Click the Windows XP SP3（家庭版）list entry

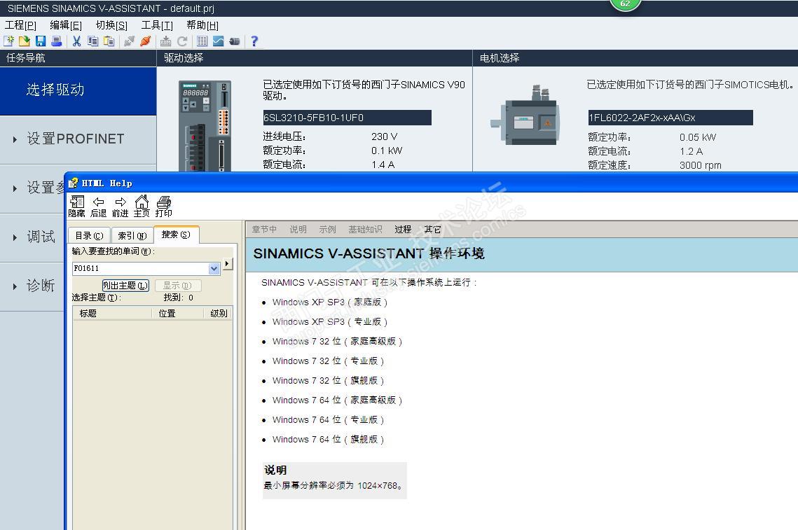[330, 302]
